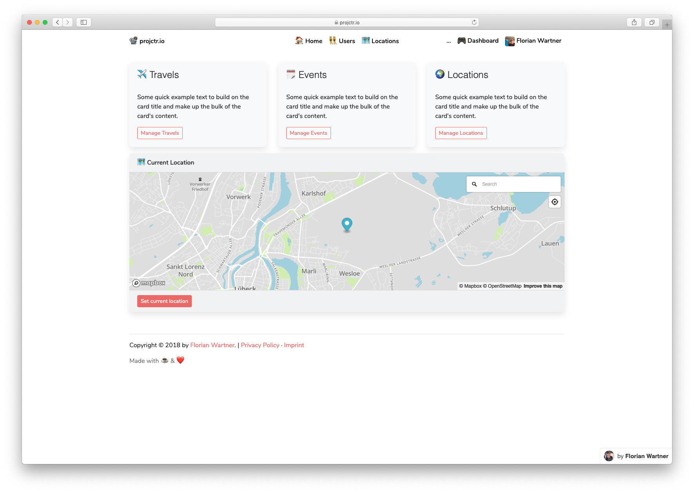Open the Privacy Policy link

(x=260, y=345)
